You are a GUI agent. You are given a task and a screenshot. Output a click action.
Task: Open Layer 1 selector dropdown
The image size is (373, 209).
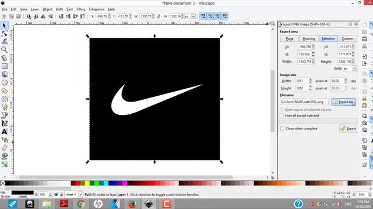(80, 194)
